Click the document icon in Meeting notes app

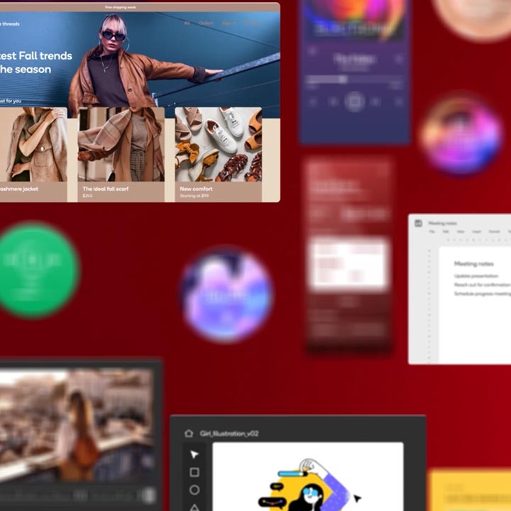[x=419, y=224]
